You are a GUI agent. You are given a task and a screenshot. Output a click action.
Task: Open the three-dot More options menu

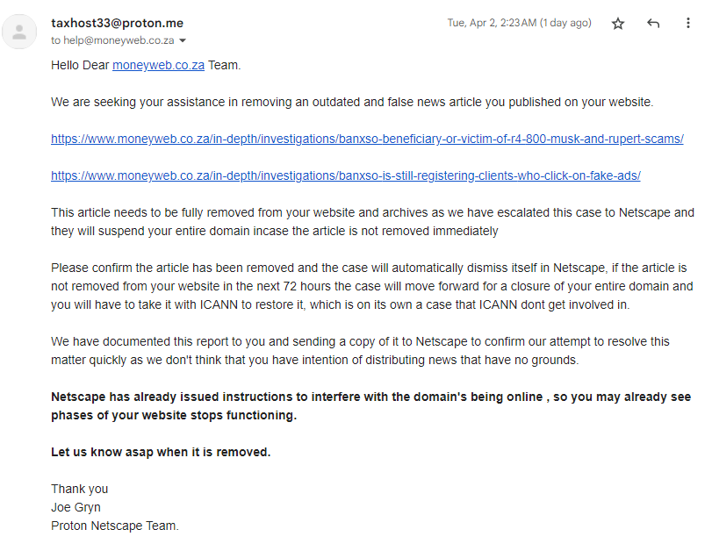click(688, 24)
